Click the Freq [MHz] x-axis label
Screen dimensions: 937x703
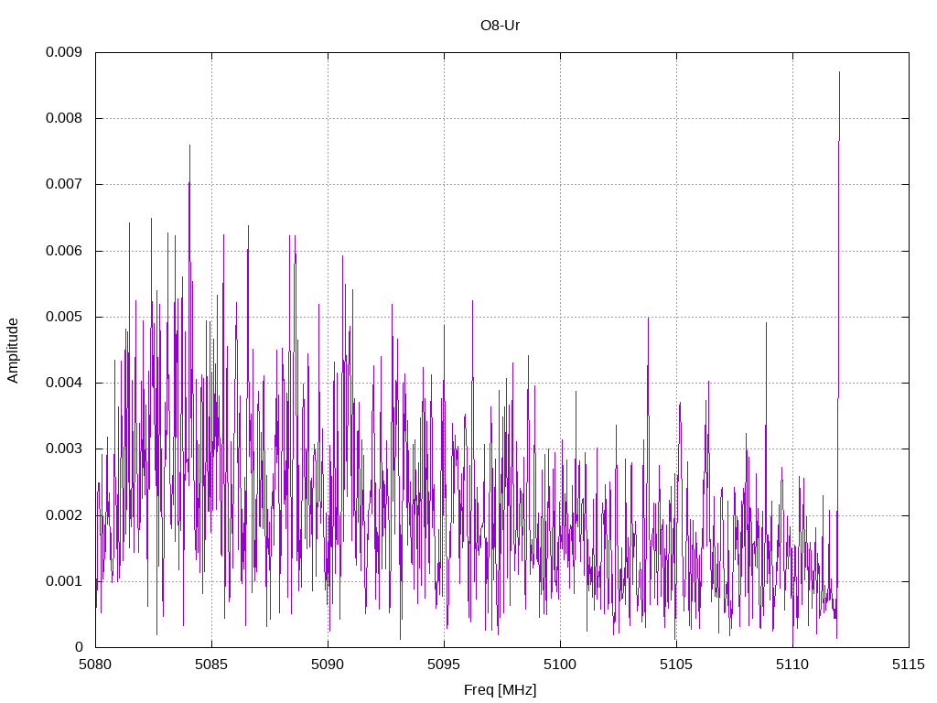coord(500,690)
